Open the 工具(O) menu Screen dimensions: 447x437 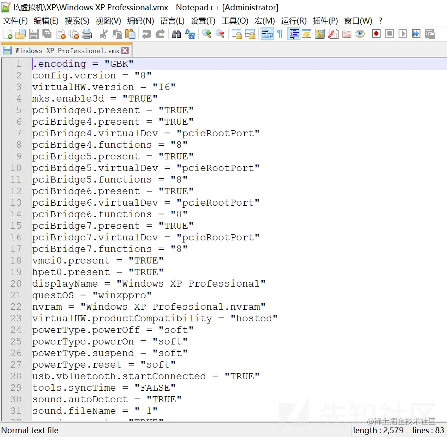click(235, 21)
